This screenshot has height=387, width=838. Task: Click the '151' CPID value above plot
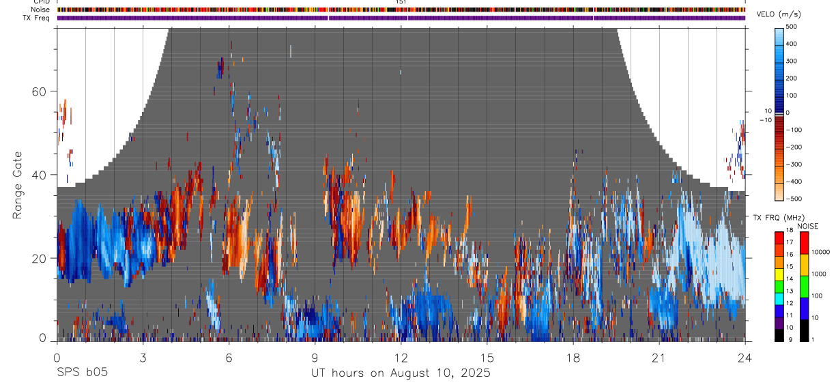[401, 3]
